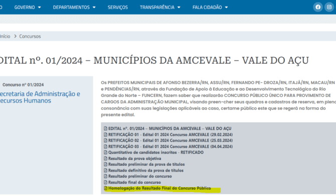The height and width of the screenshot is (196, 336).
Task: Click PDF icon beside RETIFICAÇÃO 01
Action: (x=105, y=135)
